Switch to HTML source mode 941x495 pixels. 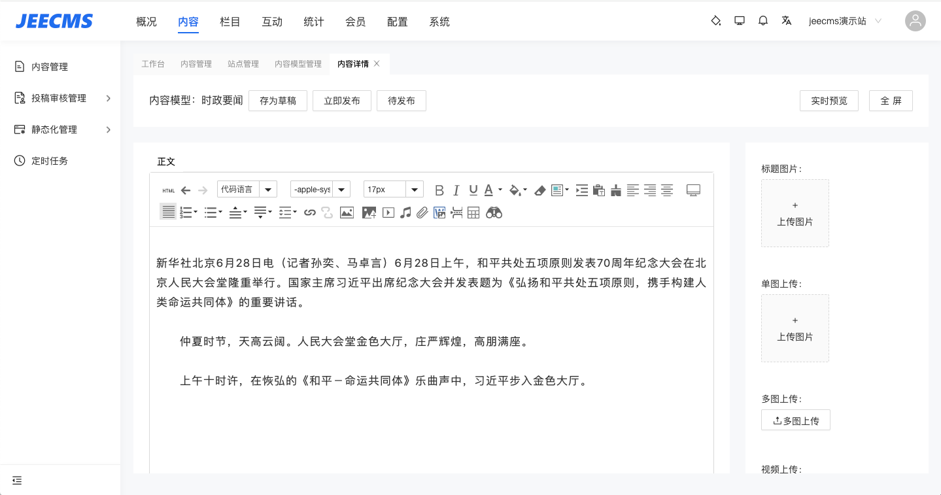pyautogui.click(x=169, y=190)
